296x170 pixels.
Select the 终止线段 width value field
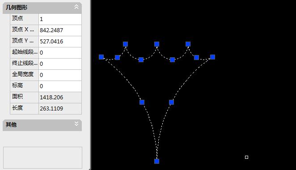pyautogui.click(x=60, y=64)
